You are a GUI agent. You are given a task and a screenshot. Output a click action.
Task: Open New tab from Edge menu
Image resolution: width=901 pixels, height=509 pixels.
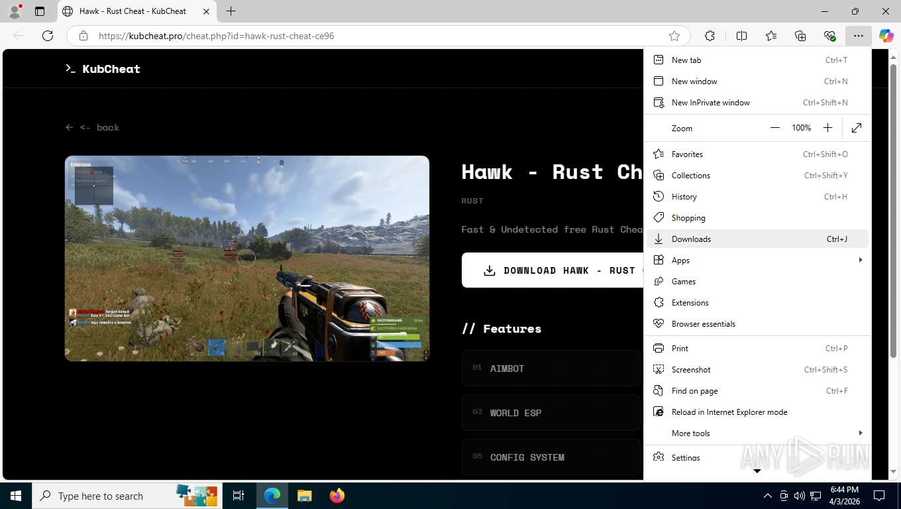757,60
